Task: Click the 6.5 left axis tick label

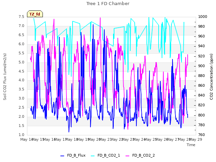Action: click(x=22, y=35)
